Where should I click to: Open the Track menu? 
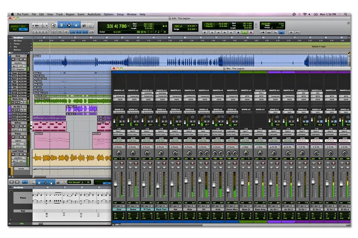59,14
